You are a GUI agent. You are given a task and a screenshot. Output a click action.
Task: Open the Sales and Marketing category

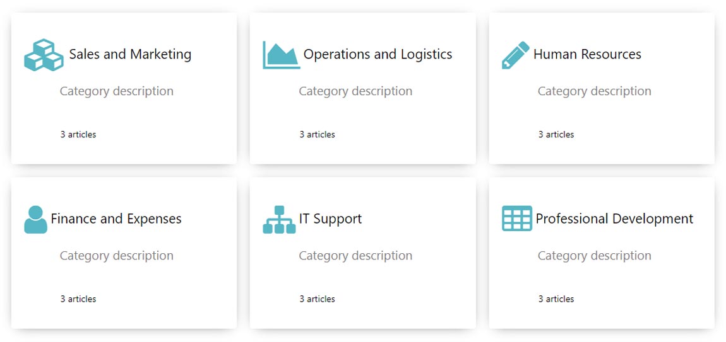coord(130,54)
